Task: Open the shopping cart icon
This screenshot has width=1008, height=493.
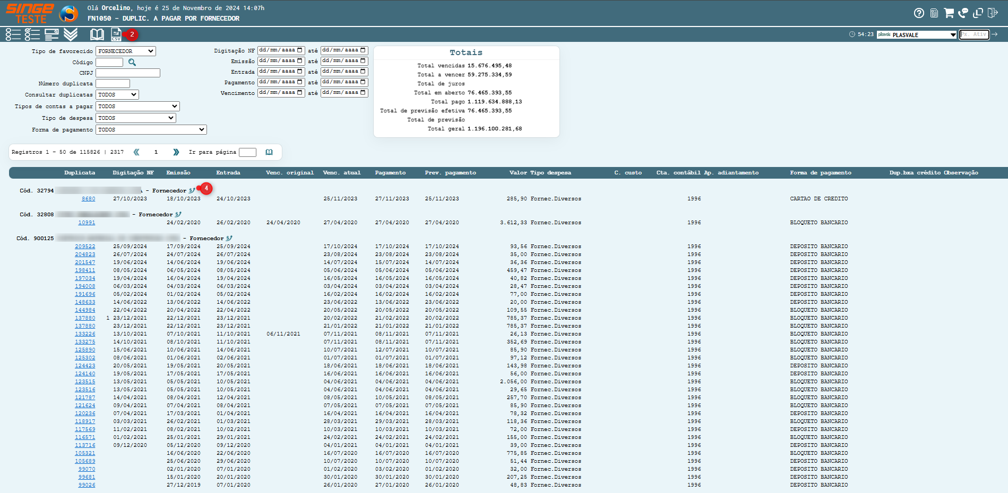Action: point(949,13)
